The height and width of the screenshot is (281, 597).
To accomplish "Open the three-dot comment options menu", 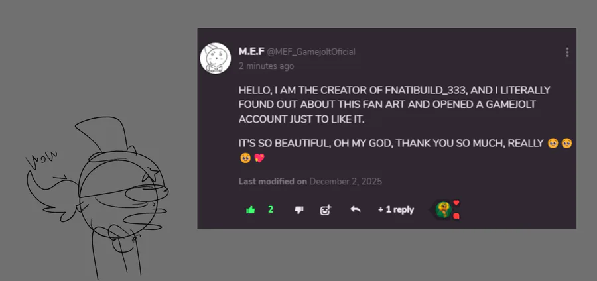I will (x=567, y=52).
